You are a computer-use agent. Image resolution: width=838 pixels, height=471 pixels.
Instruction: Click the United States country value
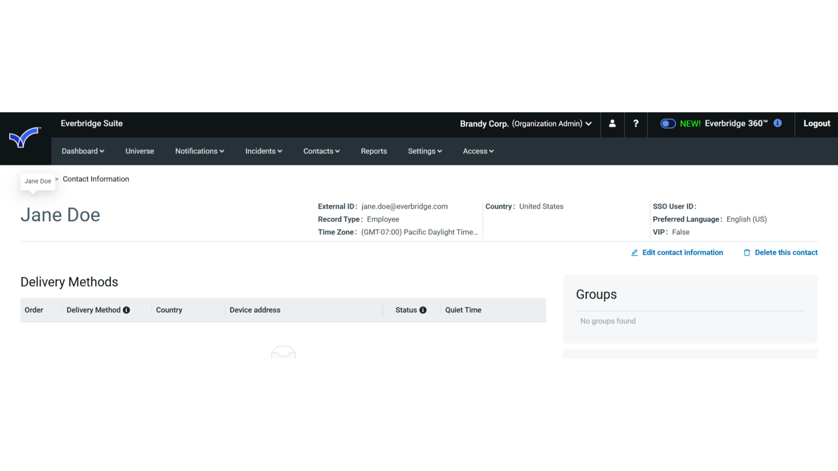tap(541, 207)
